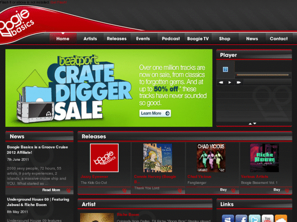Click 'Thank You Lord' release title
This screenshot has height=222, width=297.
tap(147, 188)
